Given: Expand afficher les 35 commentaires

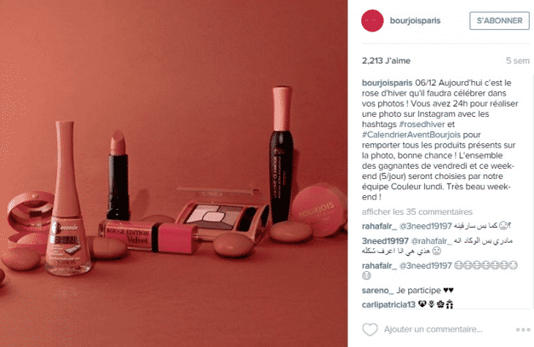Looking at the screenshot, I should 417,212.
